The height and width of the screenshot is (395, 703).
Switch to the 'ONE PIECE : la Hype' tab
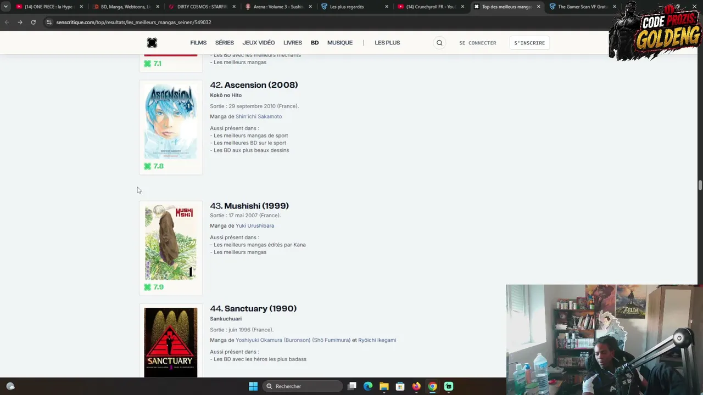[48, 7]
